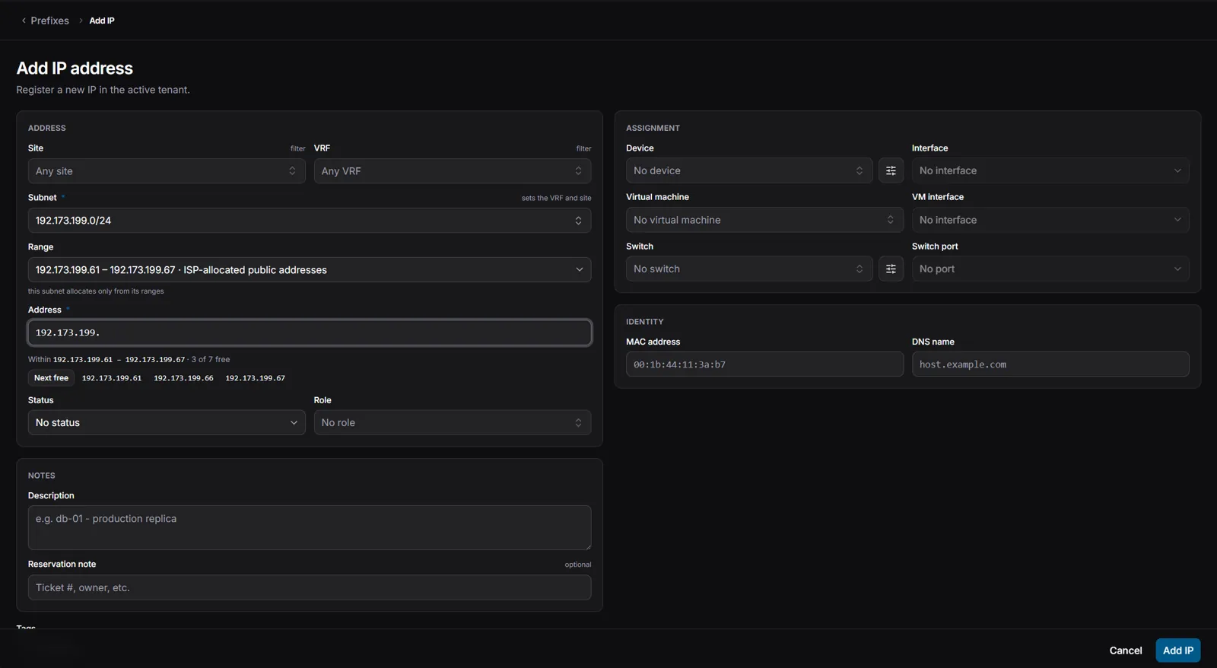Focus the DNS name field
The image size is (1217, 668).
(1050, 364)
